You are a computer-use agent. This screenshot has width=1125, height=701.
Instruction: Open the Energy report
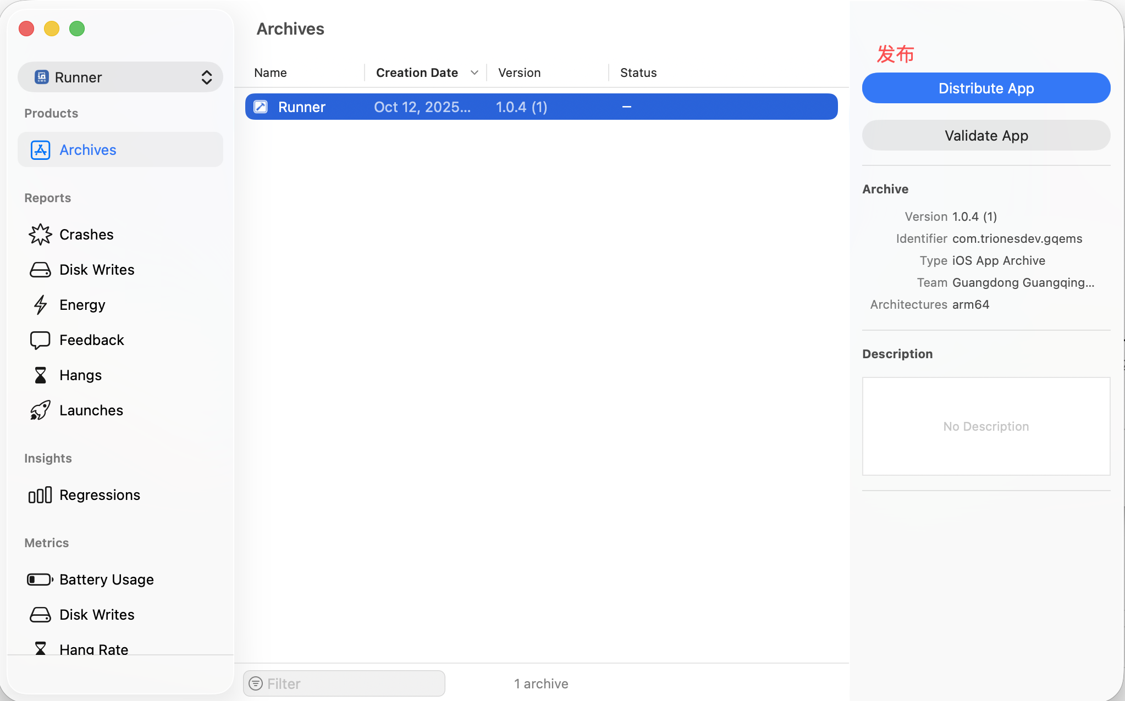(x=82, y=305)
